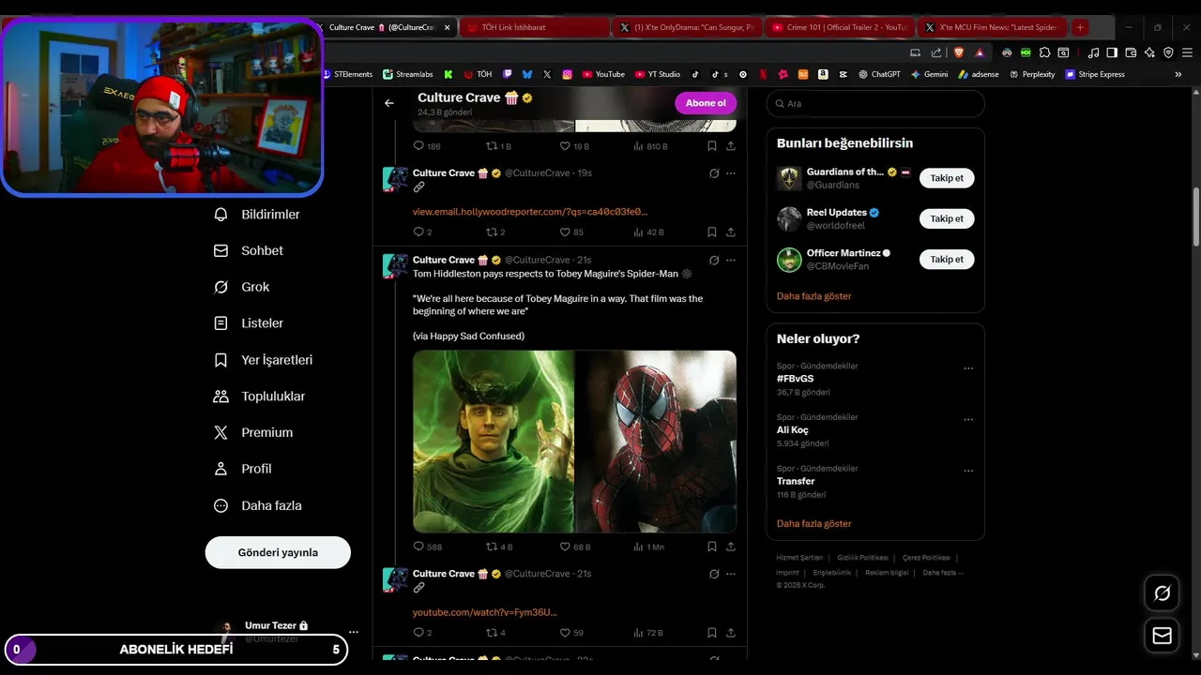Open the Perplexity bookmark

1032,74
